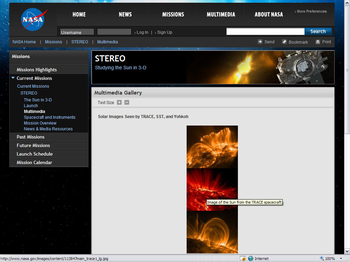The image size is (350, 262).
Task: Click the "Studying the Sun in 3-D" subtitle
Action: pyautogui.click(x=121, y=68)
